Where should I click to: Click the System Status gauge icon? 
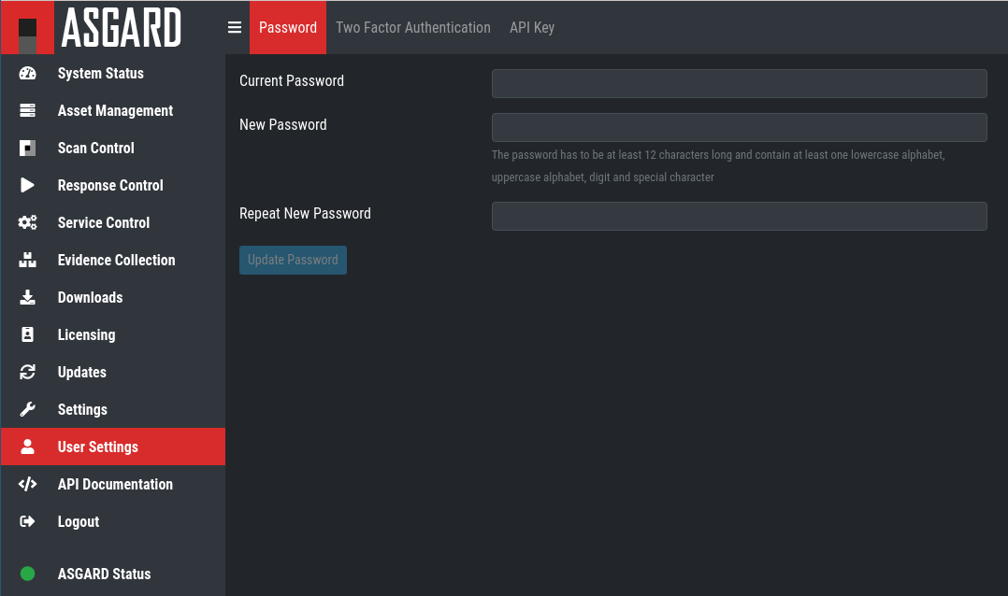(x=28, y=73)
